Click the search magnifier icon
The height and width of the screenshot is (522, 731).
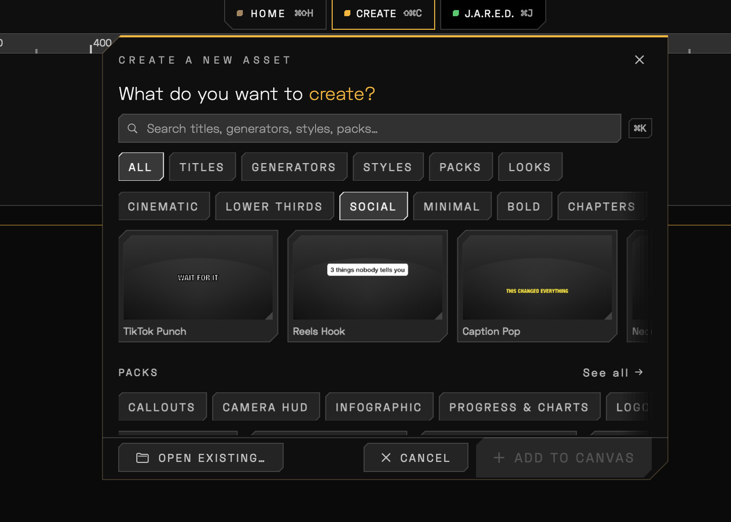132,128
